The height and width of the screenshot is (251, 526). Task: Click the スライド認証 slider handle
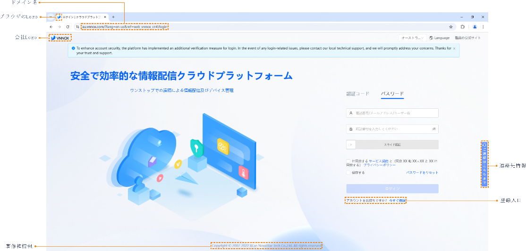point(351,145)
